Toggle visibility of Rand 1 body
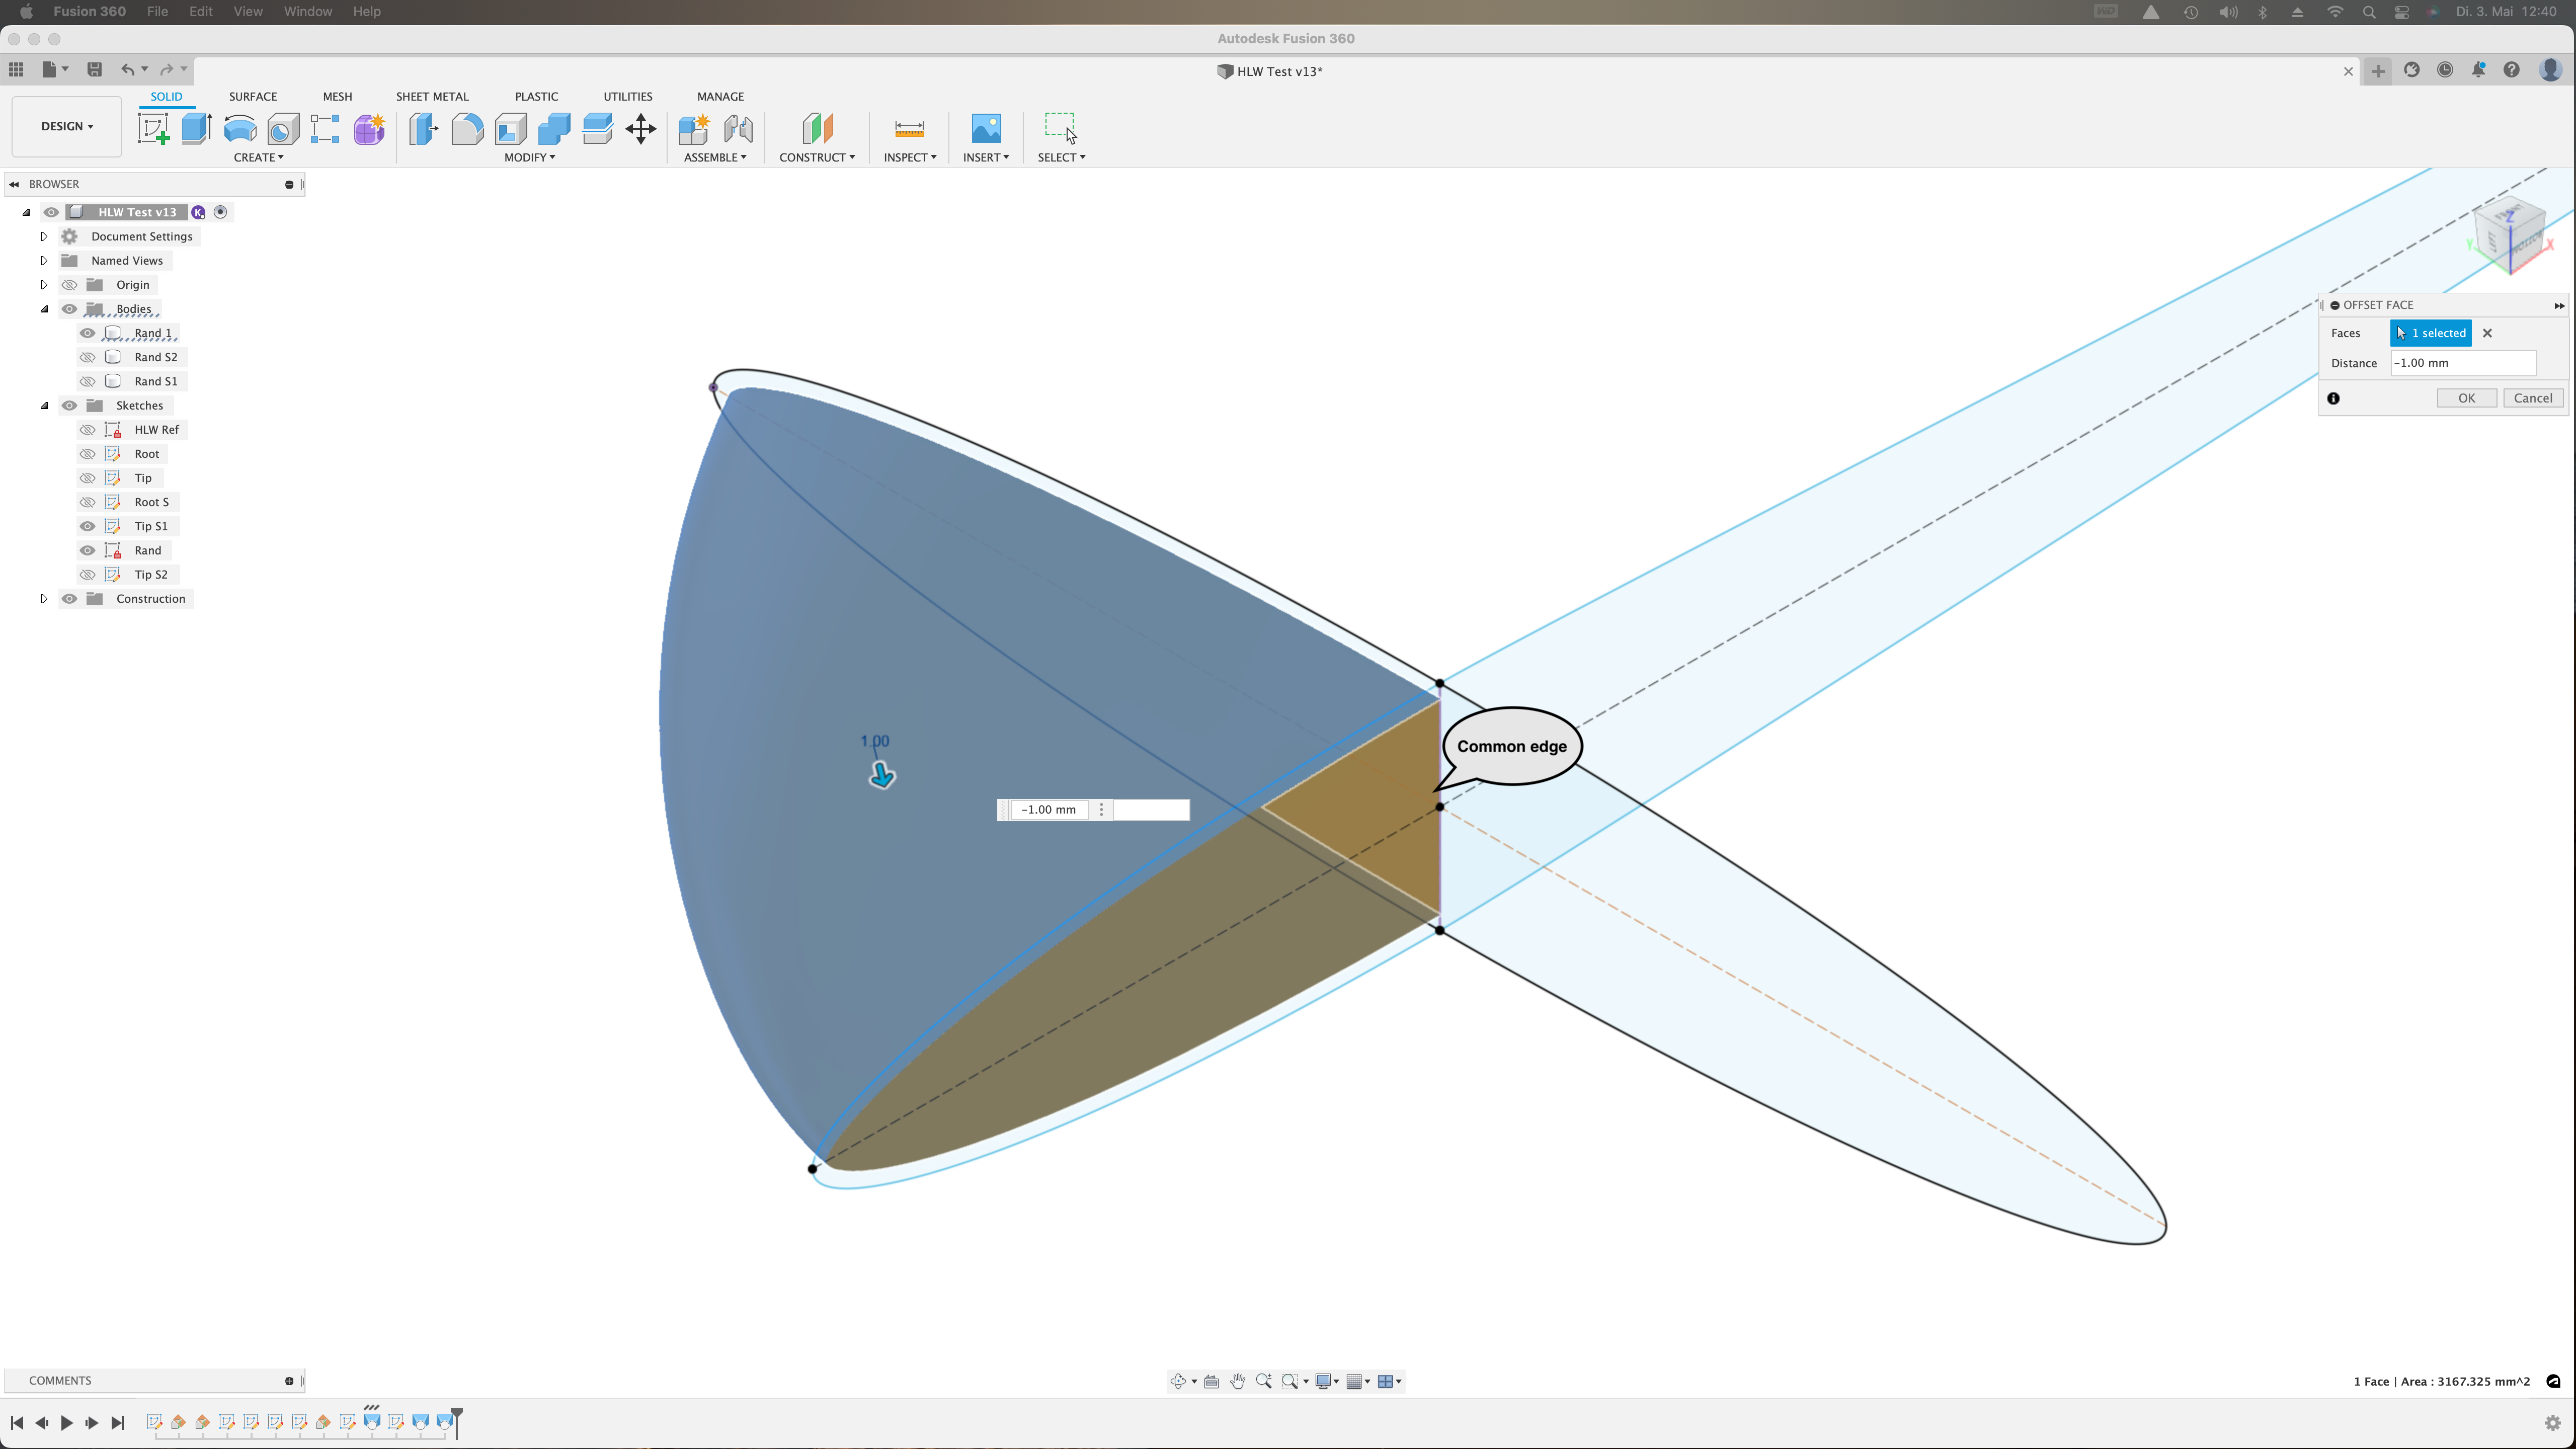The width and height of the screenshot is (2576, 1449). click(88, 333)
